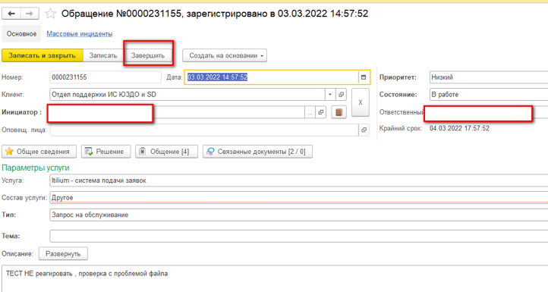This screenshot has width=548, height=292.
Task: Click the X button beside the Клиент field
Action: click(x=361, y=102)
